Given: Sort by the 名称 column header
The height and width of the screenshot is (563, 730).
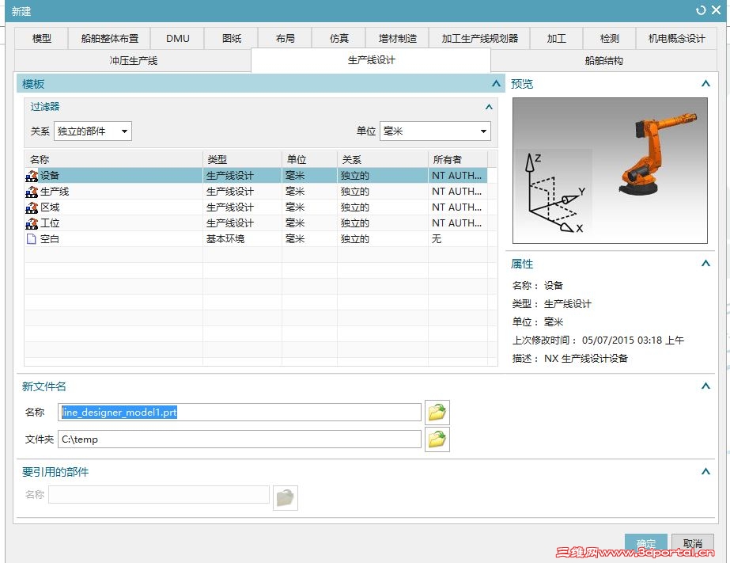Looking at the screenshot, I should pyautogui.click(x=114, y=159).
